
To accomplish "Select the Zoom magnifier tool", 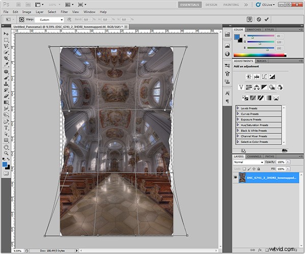I will (x=6, y=153).
